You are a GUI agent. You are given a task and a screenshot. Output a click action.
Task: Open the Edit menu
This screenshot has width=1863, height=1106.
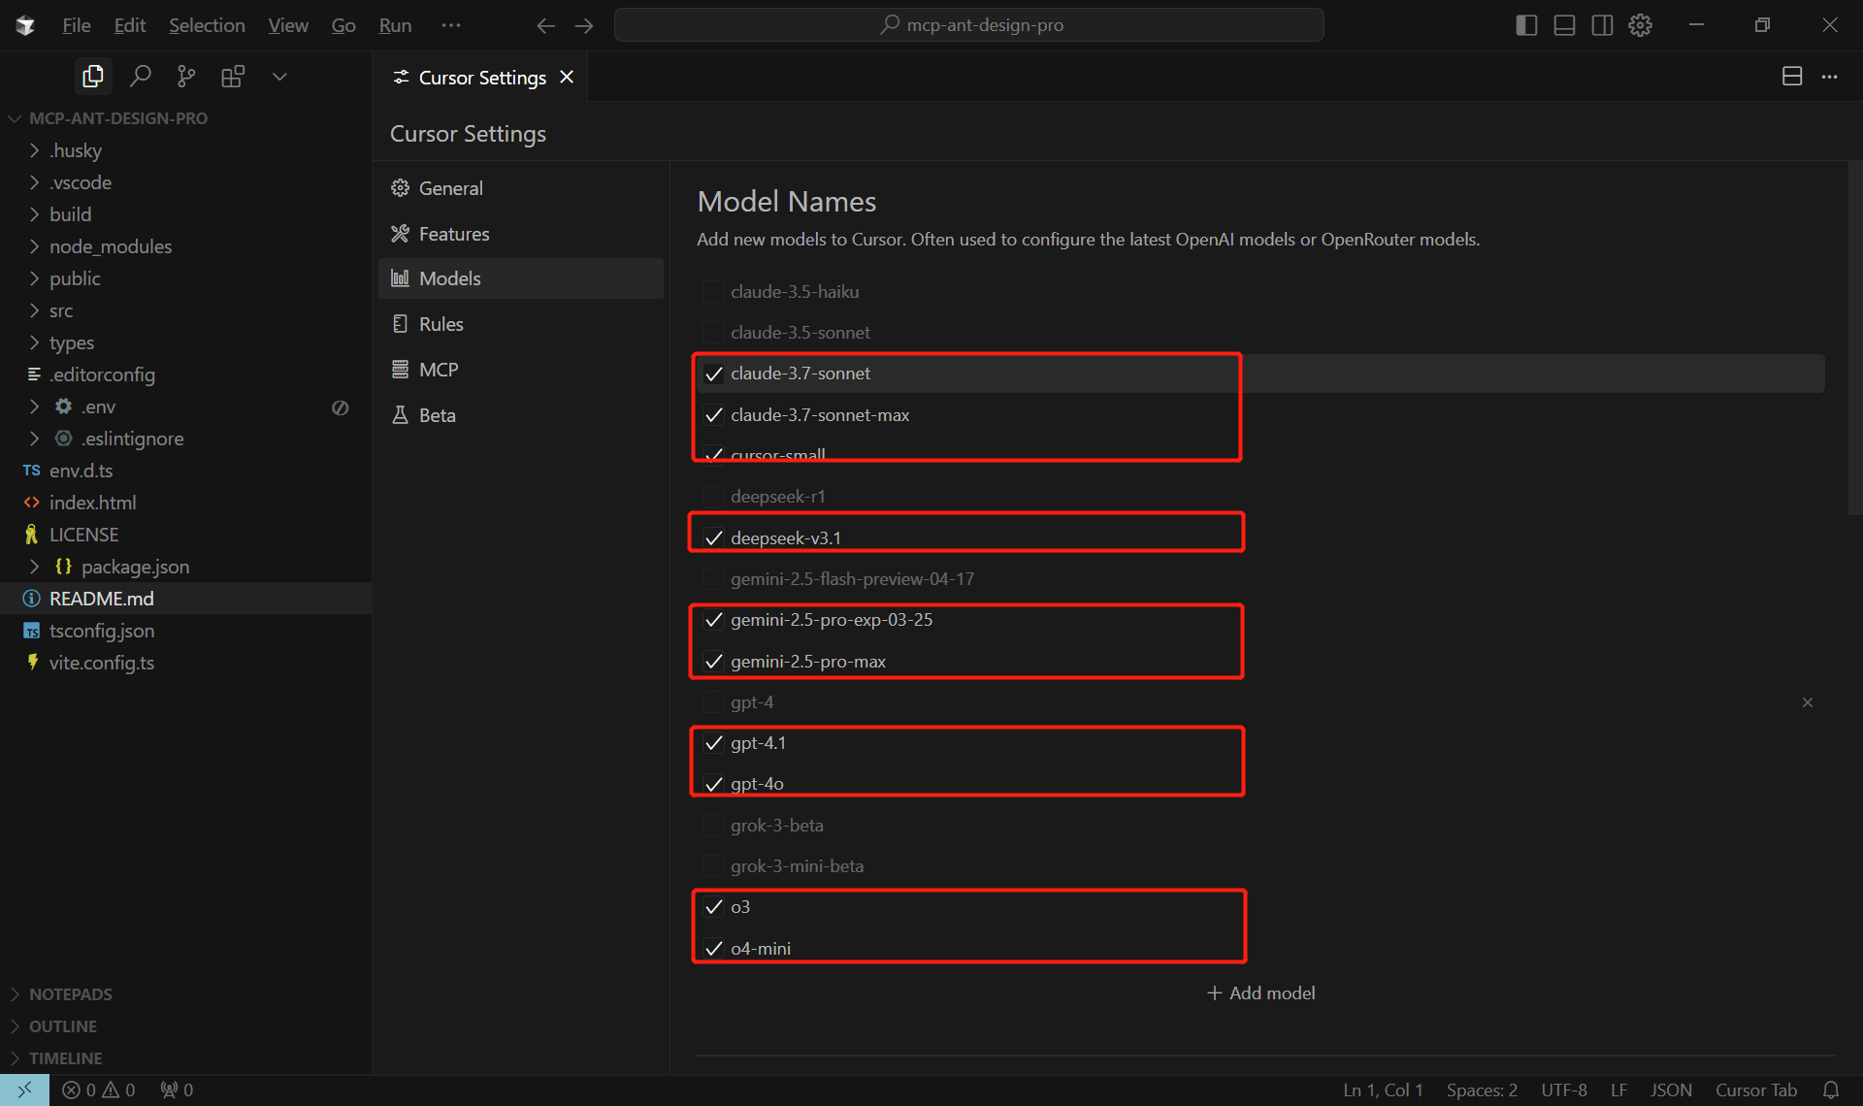point(130,25)
